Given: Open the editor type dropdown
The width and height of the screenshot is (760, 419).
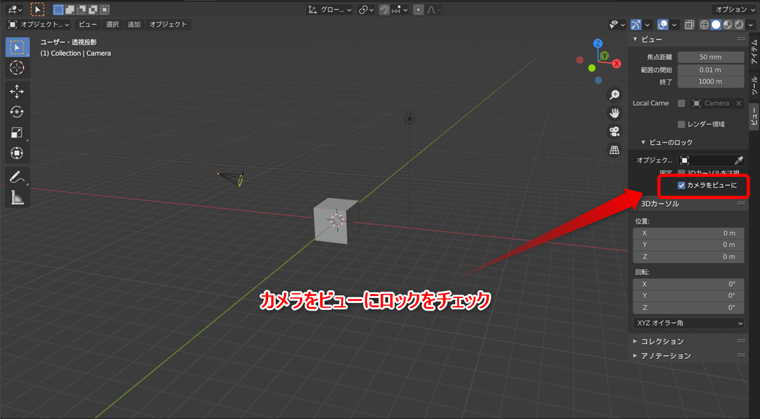Looking at the screenshot, I should coord(14,10).
